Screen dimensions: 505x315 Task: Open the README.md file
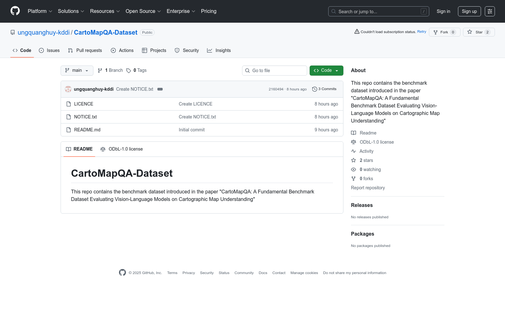point(87,130)
